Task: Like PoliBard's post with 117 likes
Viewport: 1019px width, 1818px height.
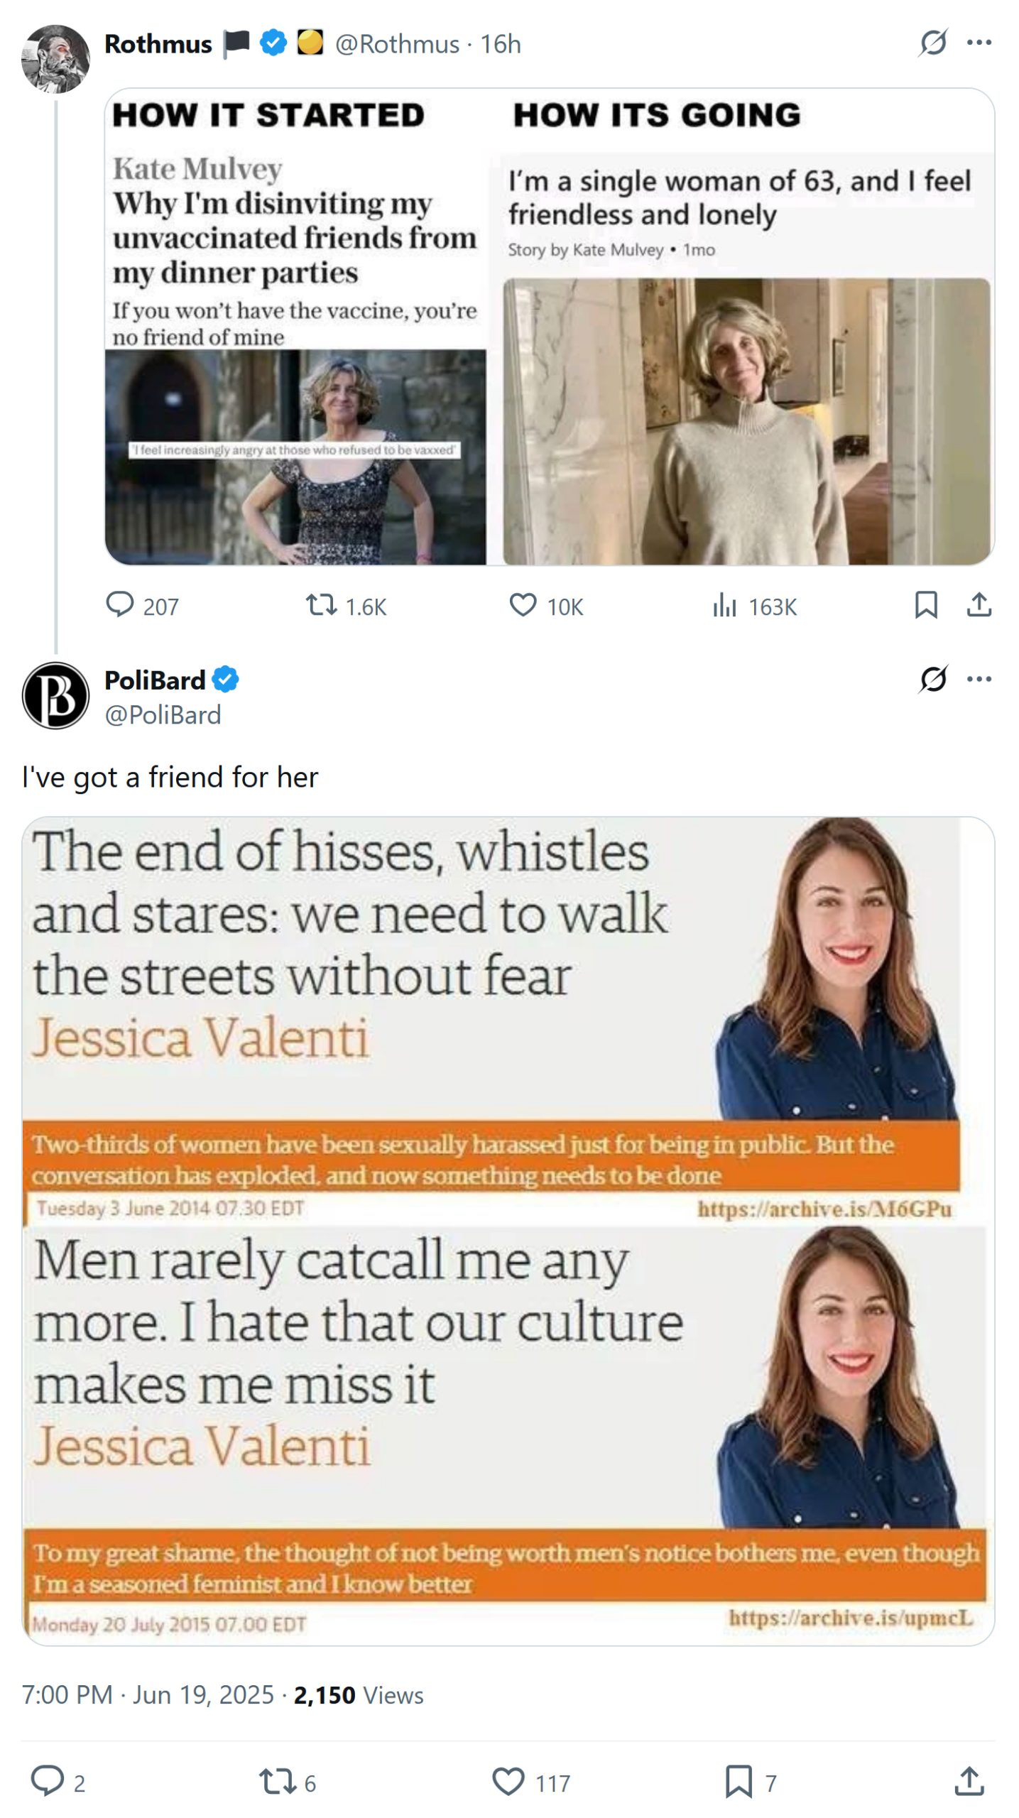Action: click(508, 1781)
